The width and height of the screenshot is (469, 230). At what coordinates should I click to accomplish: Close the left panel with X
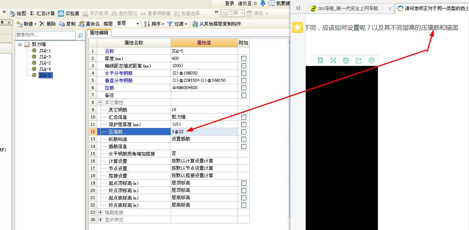pos(10,23)
